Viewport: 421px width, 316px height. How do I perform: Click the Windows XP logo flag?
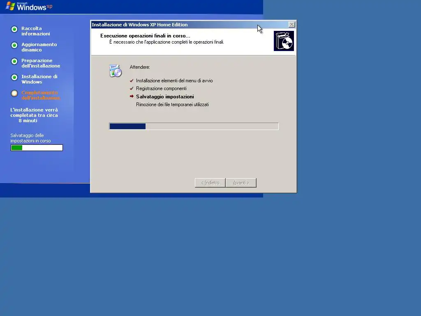[x=10, y=6]
